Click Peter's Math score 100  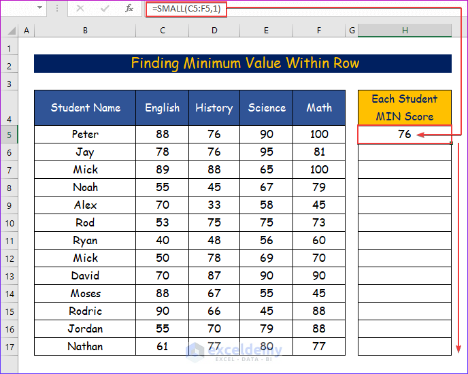coord(319,135)
